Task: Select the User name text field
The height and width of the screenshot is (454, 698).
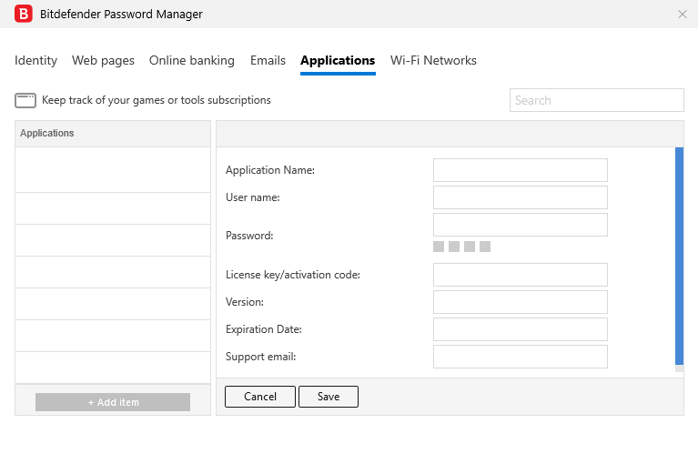Action: tap(520, 197)
